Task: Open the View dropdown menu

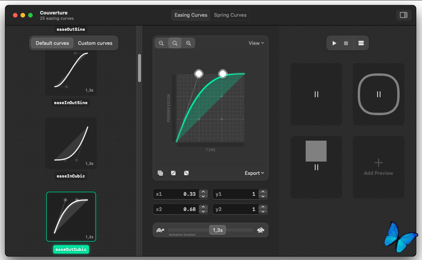Action: pos(256,43)
